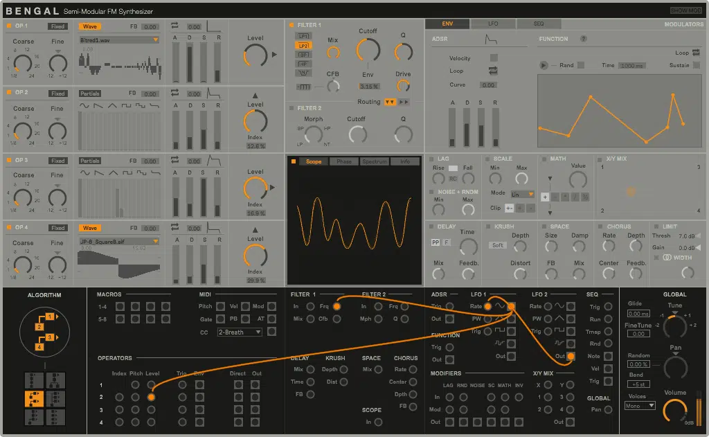Switch to the LFO modulator tab
Viewport: 709px width, 437px height.
pyautogui.click(x=493, y=24)
